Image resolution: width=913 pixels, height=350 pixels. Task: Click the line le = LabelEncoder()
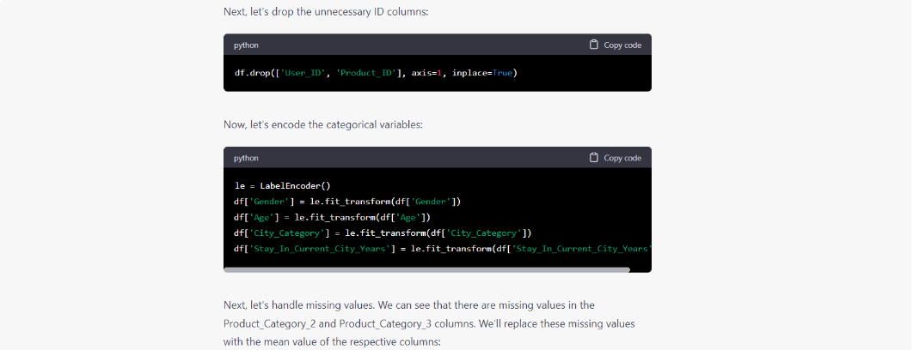click(282, 186)
